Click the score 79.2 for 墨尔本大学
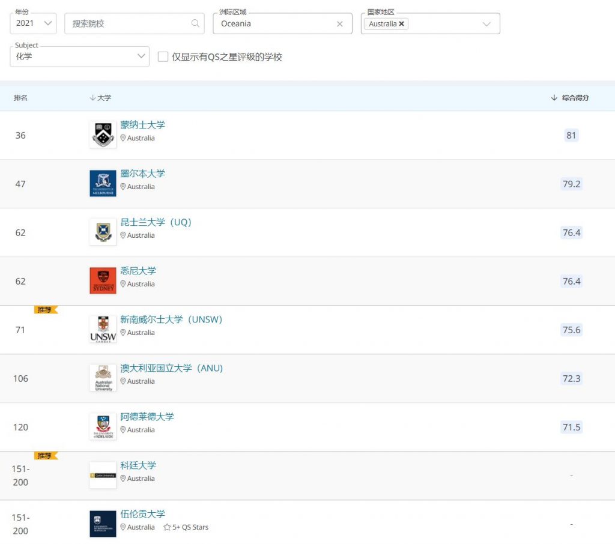Screen dimensions: 615x544 click(x=571, y=184)
